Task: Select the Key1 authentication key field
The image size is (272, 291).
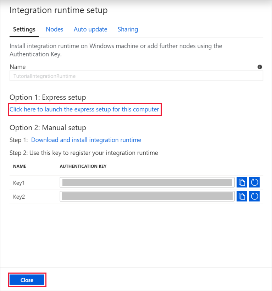Action: click(147, 182)
